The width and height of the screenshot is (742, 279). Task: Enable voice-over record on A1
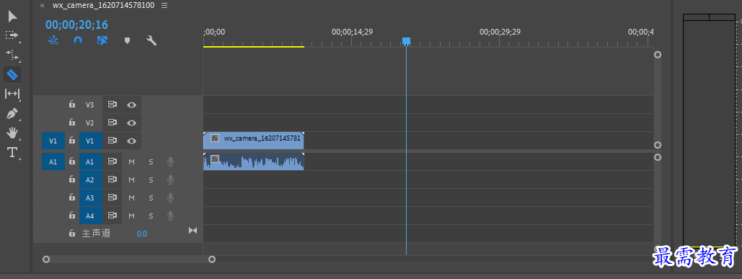[170, 161]
